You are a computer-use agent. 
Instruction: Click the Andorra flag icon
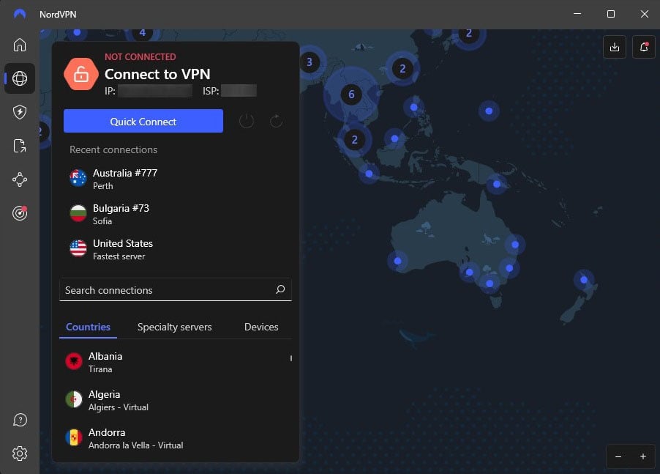click(x=74, y=437)
